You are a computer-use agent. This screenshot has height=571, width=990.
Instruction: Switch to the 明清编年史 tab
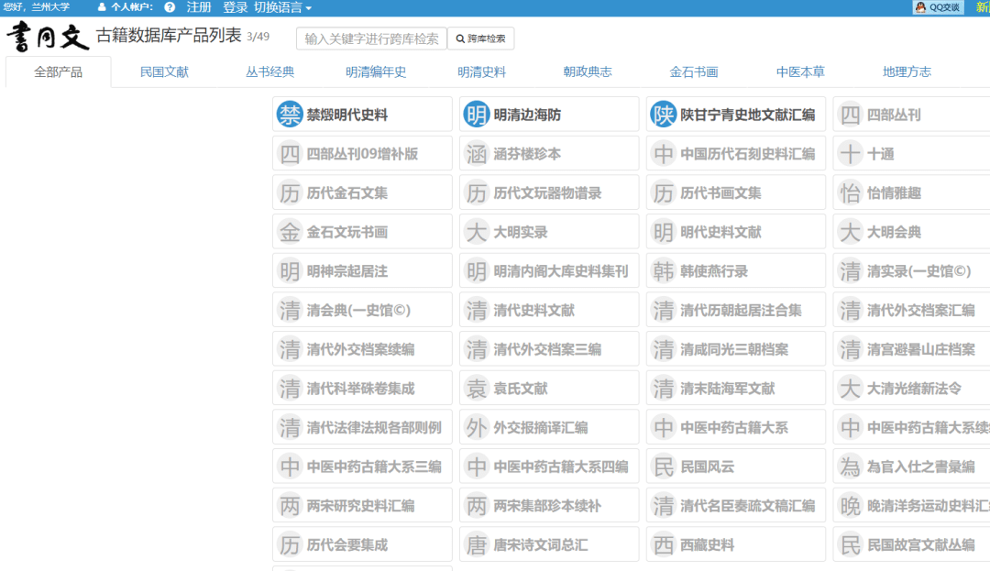click(x=376, y=71)
